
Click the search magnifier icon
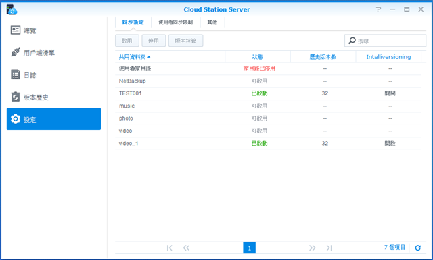tap(352, 41)
